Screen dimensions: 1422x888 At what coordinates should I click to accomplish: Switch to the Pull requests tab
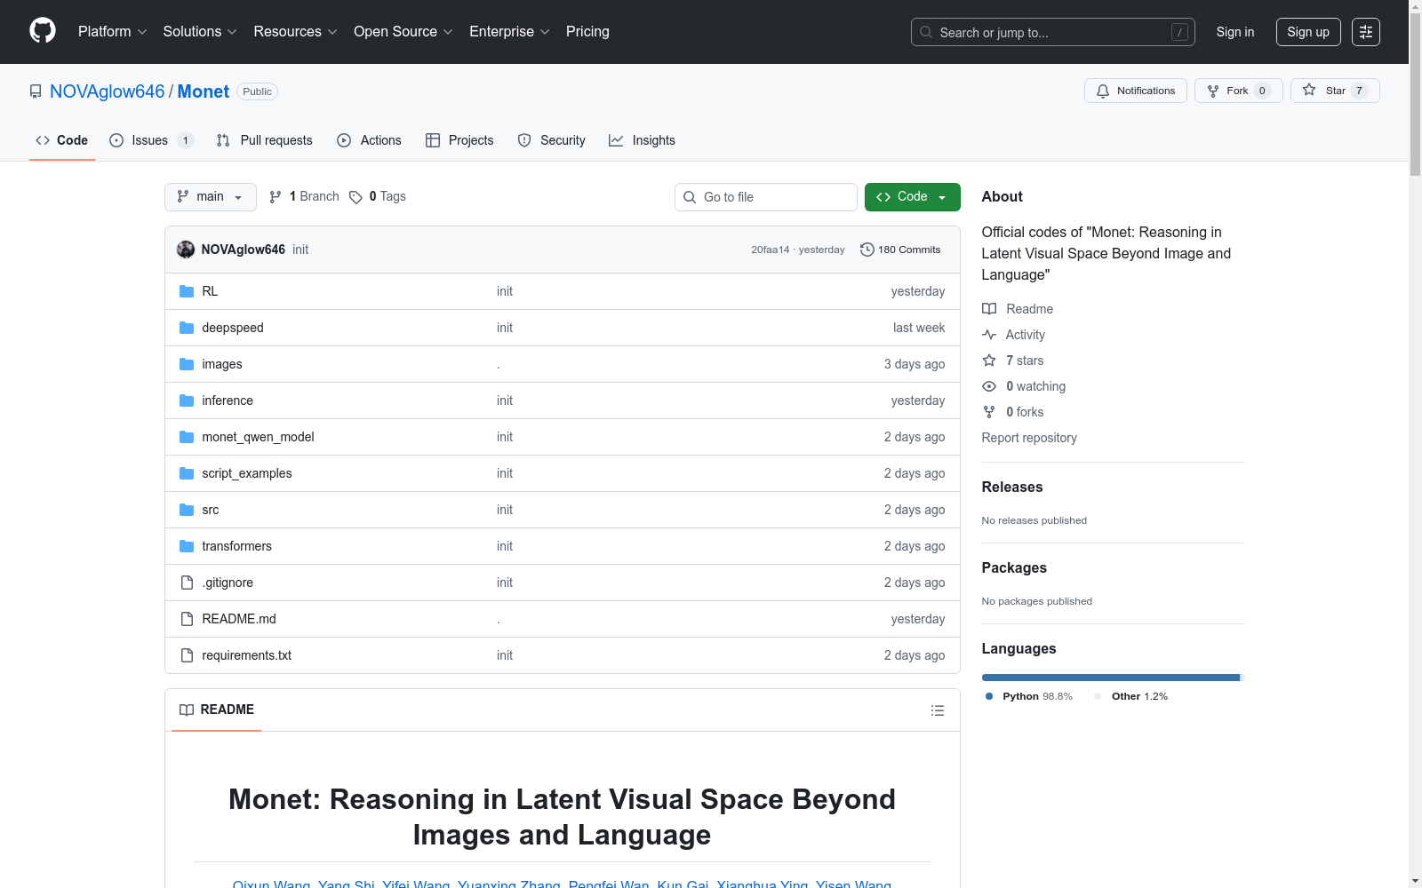tap(265, 140)
